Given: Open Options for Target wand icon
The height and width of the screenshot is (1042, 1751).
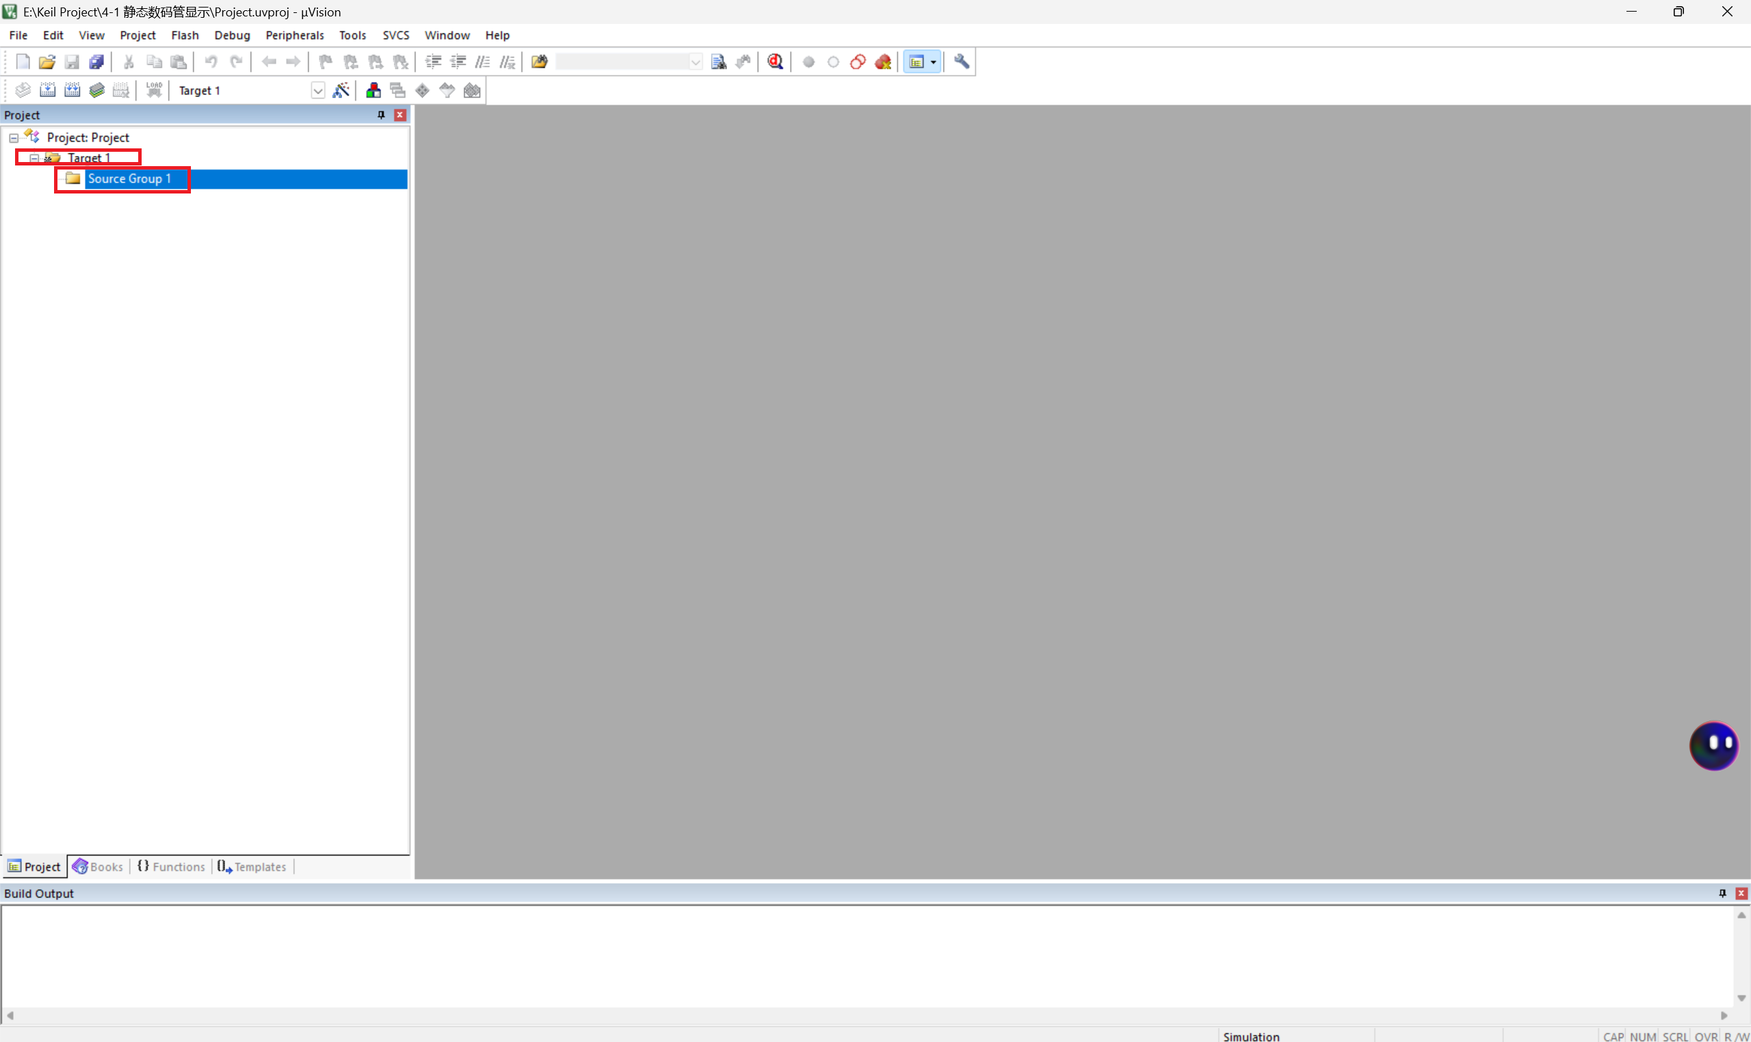Looking at the screenshot, I should click(341, 90).
